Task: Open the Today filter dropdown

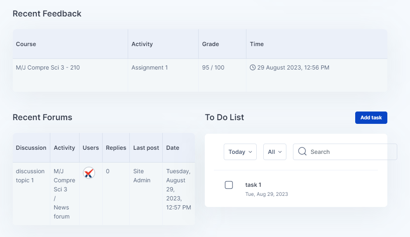Action: [x=240, y=152]
